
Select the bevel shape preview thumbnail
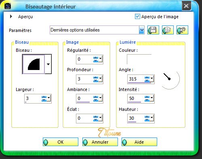34,64
